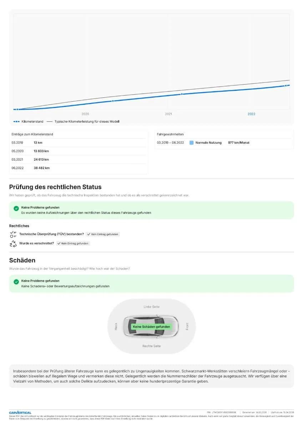Click the verschrottet 'Kein Eintrag gefunden' badge
Image resolution: width=303 pixels, height=429 pixels.
pyautogui.click(x=73, y=243)
